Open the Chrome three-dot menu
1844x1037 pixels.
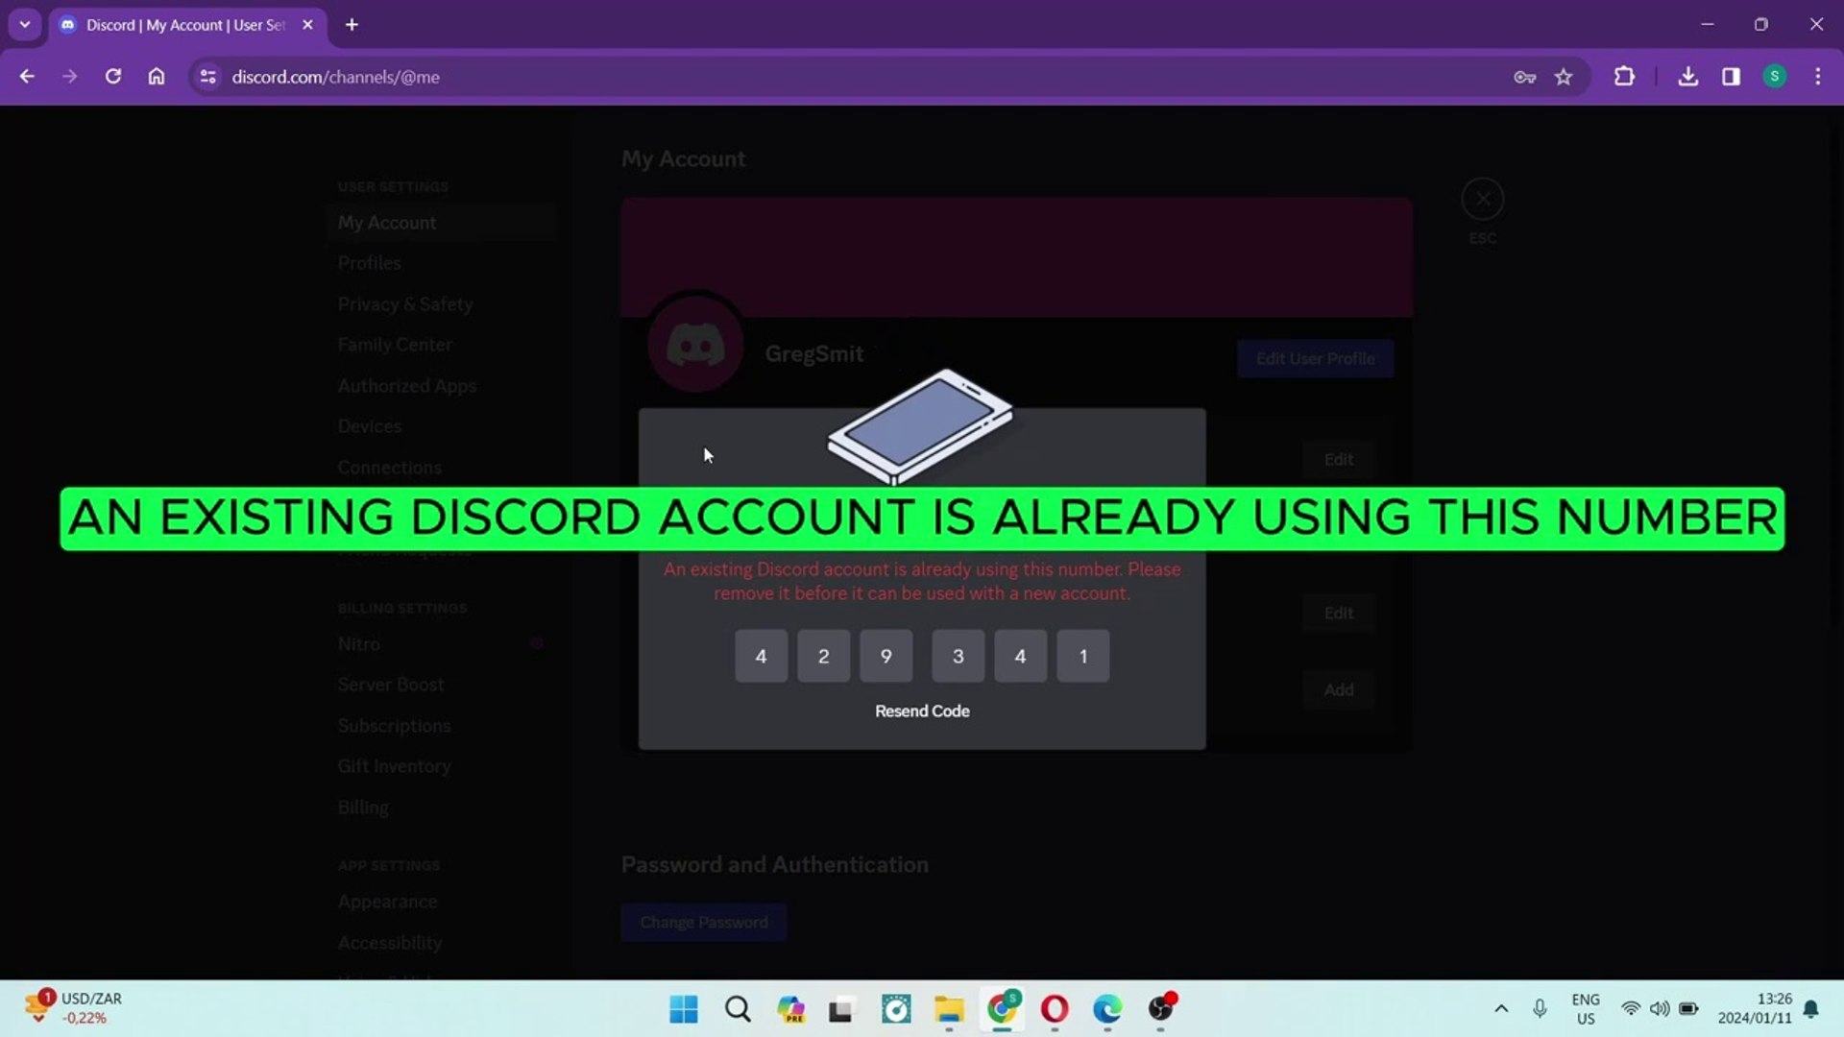click(x=1817, y=77)
